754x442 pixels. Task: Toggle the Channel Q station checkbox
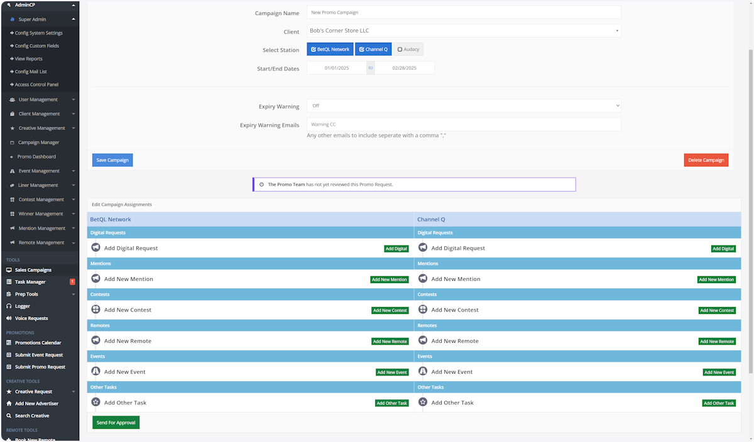373,49
